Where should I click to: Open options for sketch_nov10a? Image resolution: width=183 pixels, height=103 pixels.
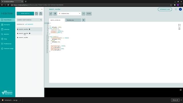pos(30,33)
